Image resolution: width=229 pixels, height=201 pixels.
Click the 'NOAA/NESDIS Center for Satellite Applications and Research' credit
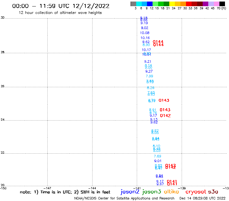tap(124, 198)
